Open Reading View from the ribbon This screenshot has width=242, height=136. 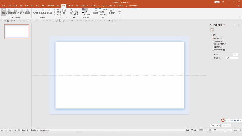tap(28, 12)
